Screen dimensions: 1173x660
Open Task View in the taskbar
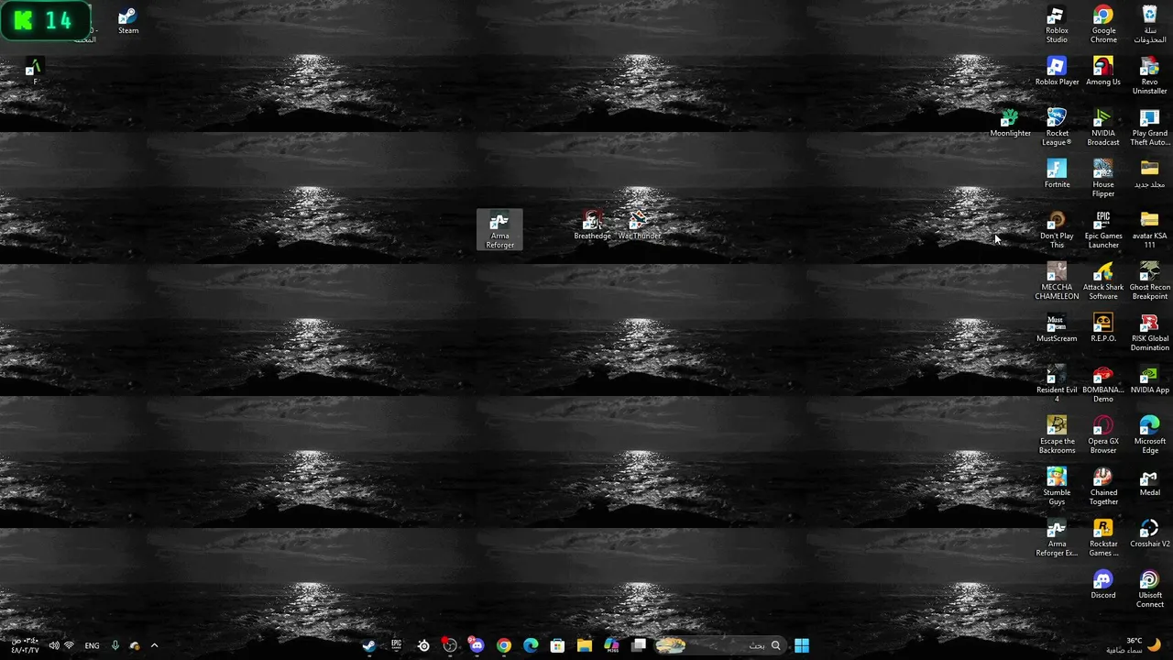[639, 645]
